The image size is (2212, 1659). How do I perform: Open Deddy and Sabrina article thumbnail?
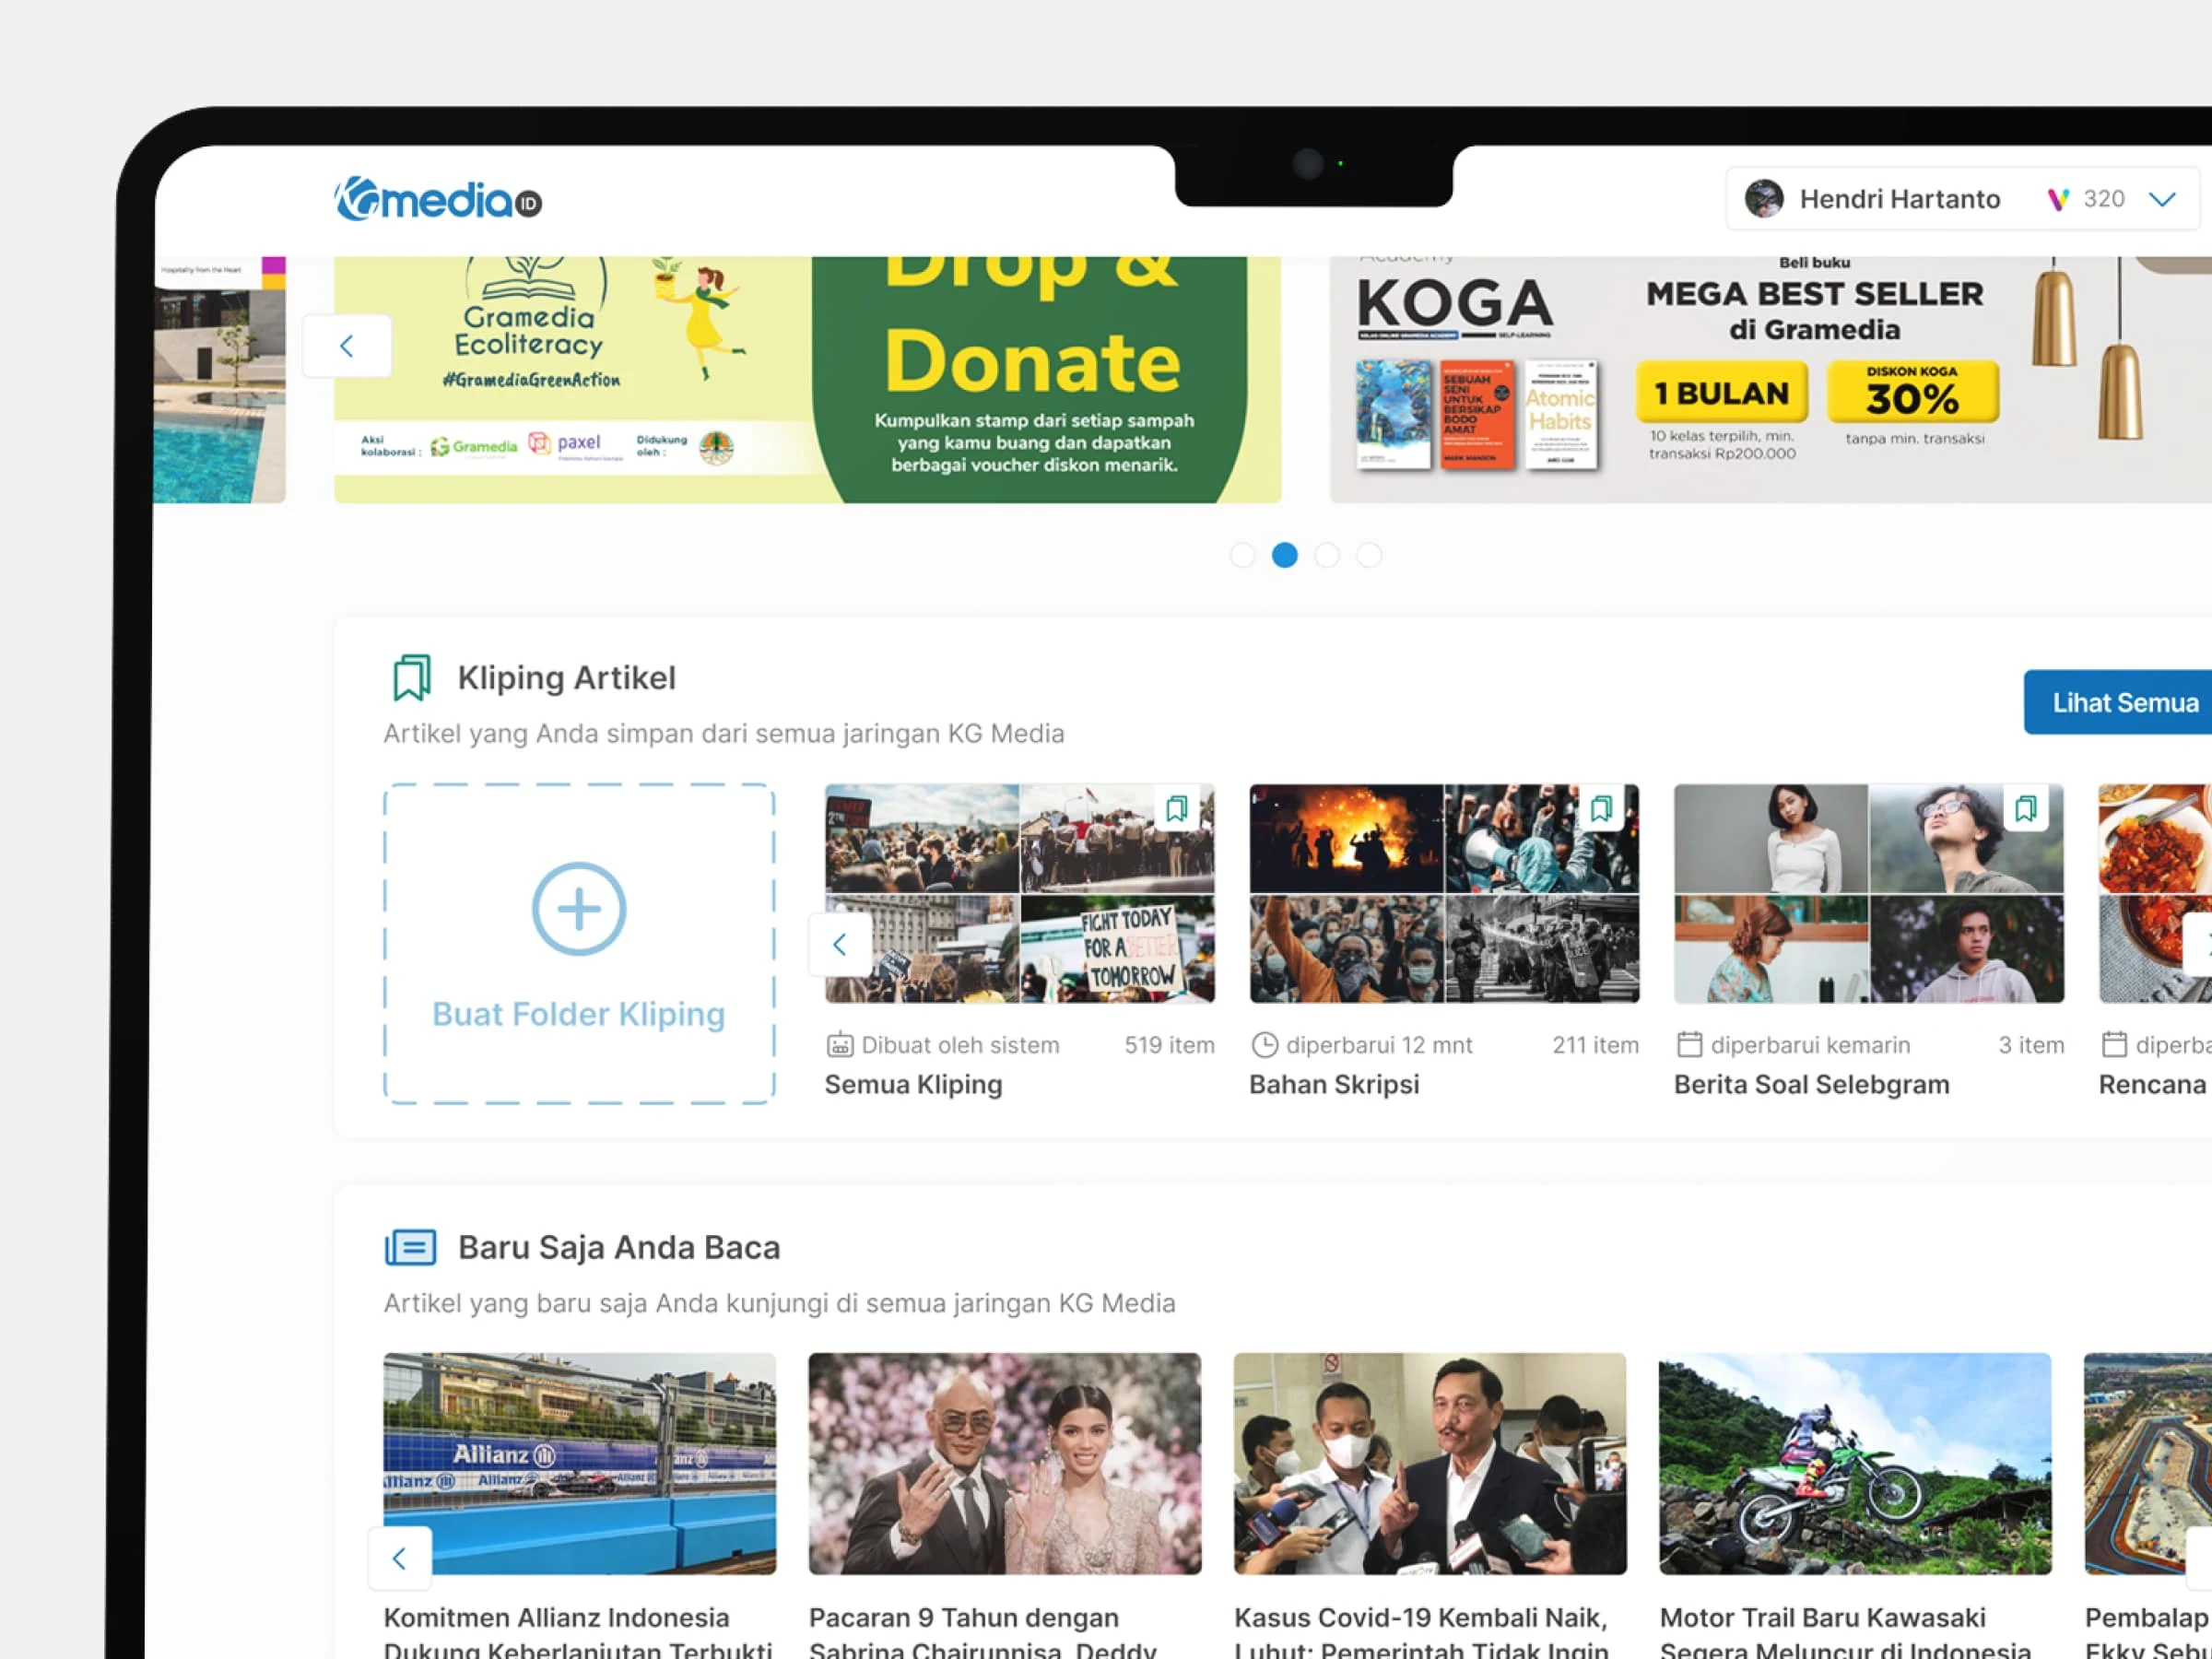pos(1004,1464)
